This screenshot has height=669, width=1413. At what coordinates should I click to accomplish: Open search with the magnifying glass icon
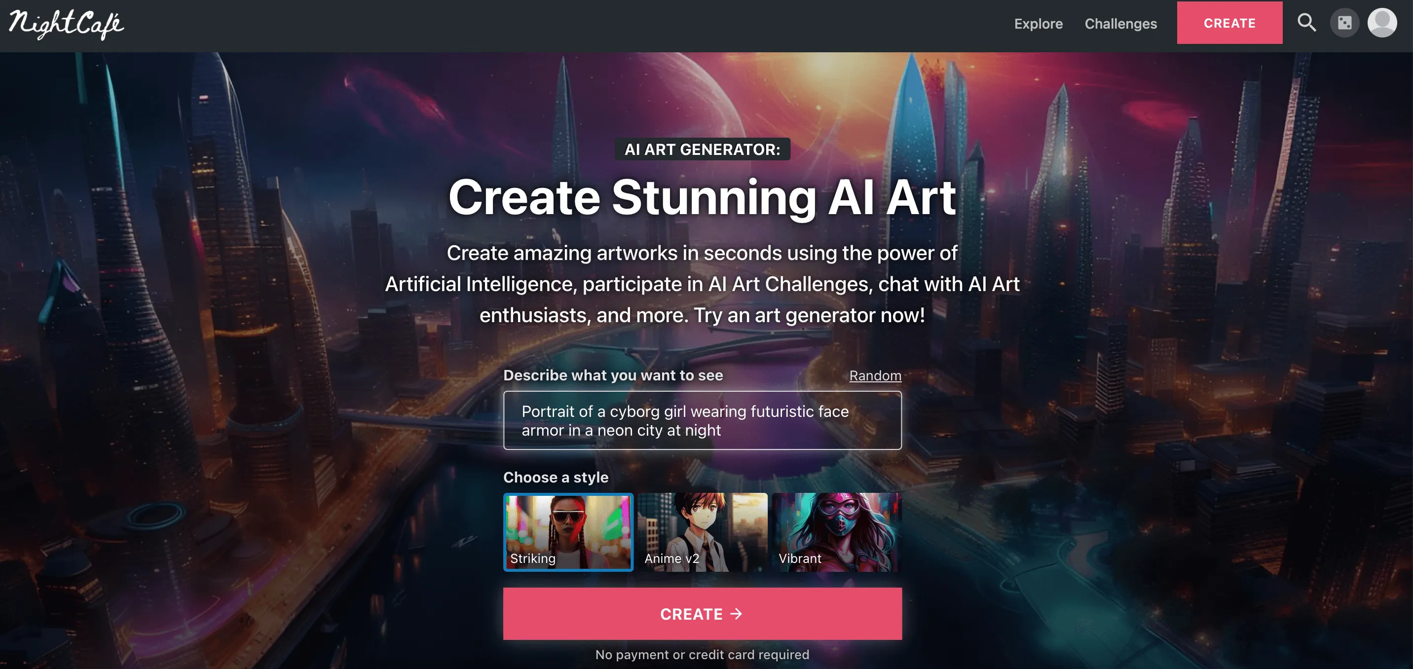(x=1306, y=23)
